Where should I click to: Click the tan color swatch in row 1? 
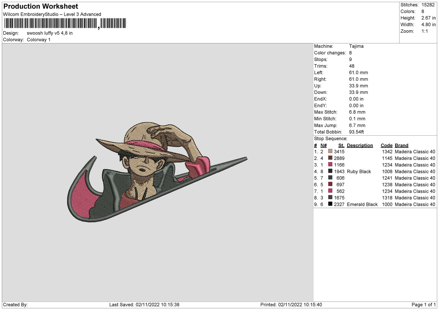click(330, 151)
